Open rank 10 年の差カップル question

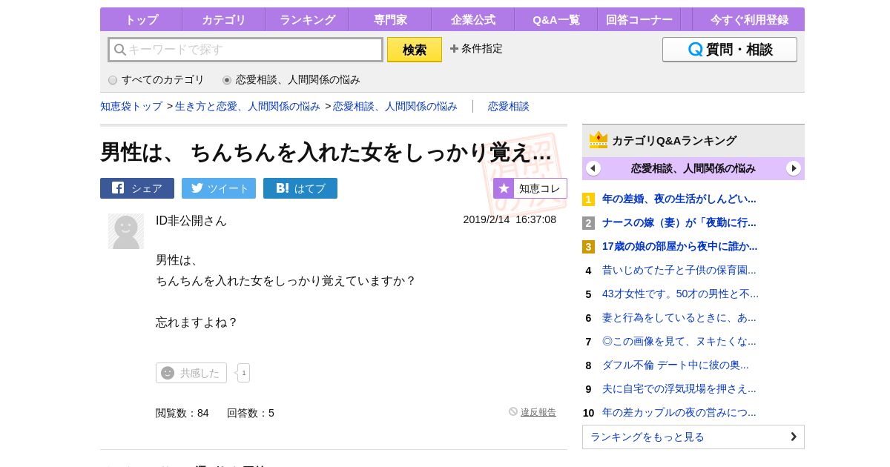(679, 412)
